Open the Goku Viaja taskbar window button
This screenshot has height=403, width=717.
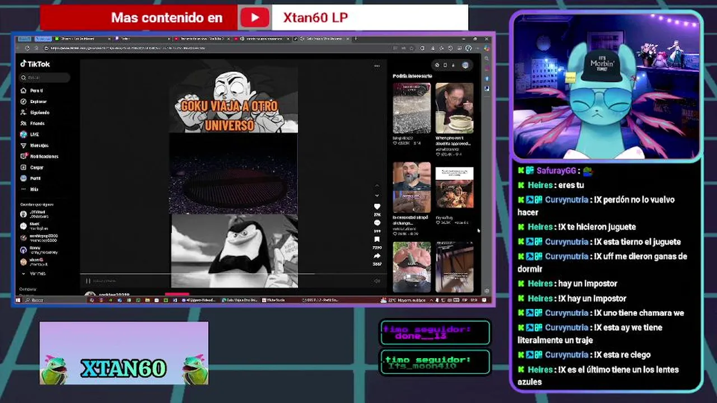pos(240,300)
